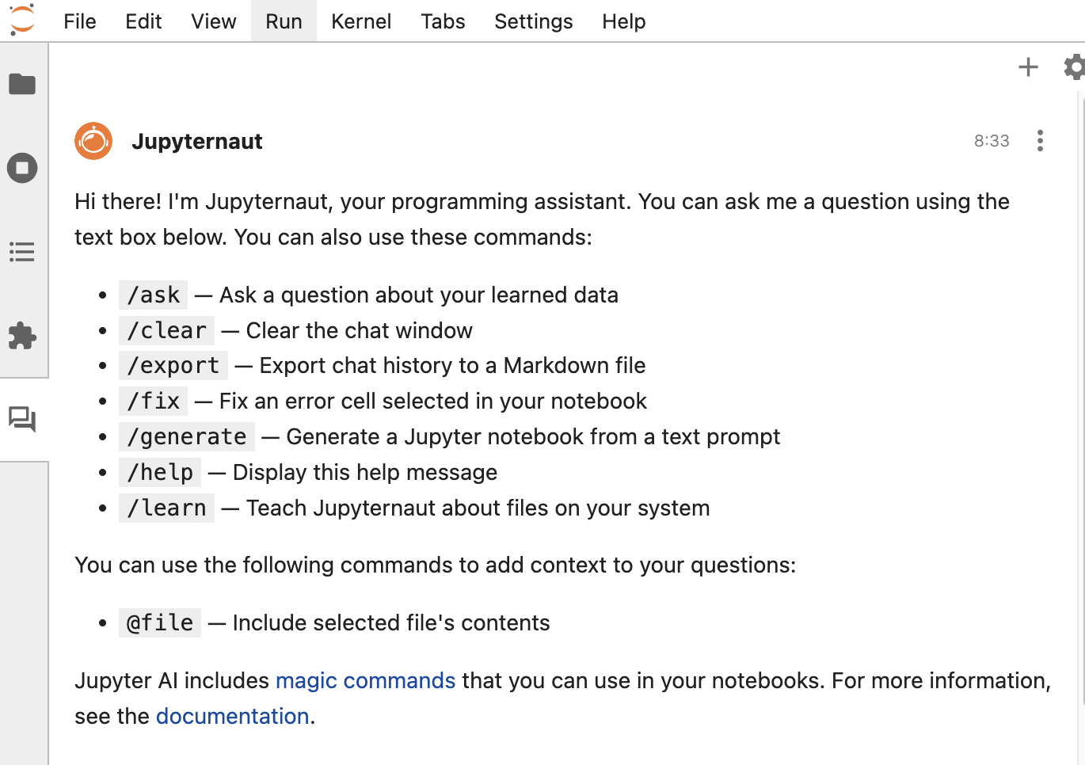Click the /fix command text
This screenshot has width=1085, height=765.
[x=154, y=401]
